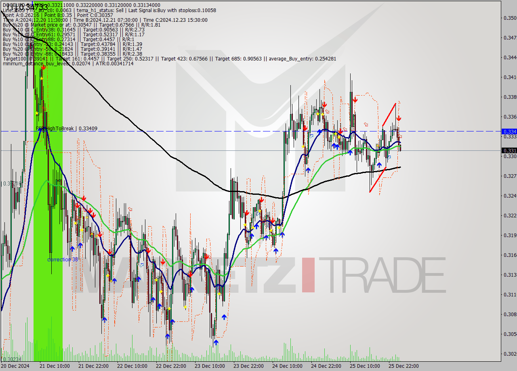Click the '23 Dec 10:00' time label

pos(210,366)
